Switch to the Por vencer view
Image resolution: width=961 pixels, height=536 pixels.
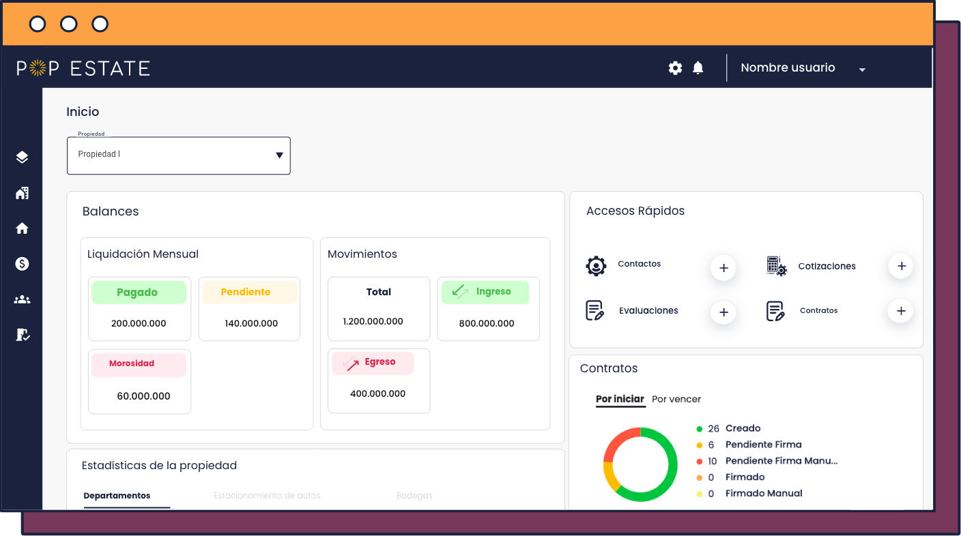(x=676, y=399)
